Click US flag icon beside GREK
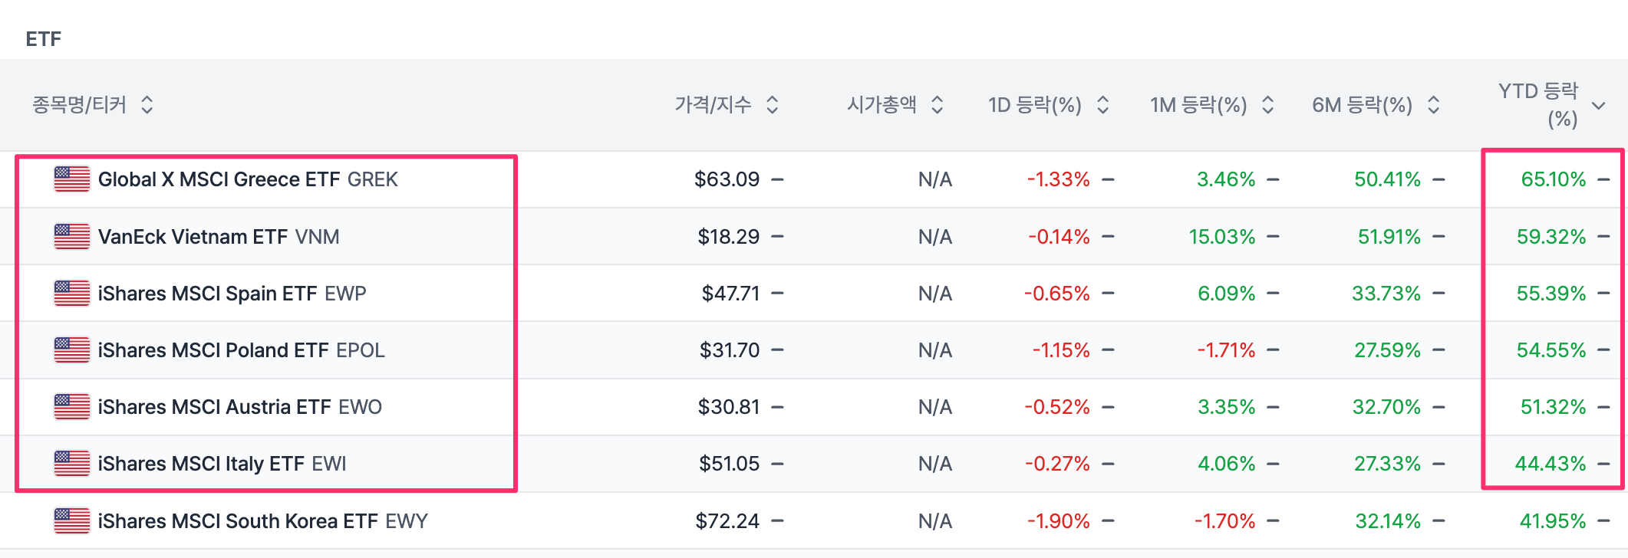Screen dimensions: 1628x558 click(72, 179)
